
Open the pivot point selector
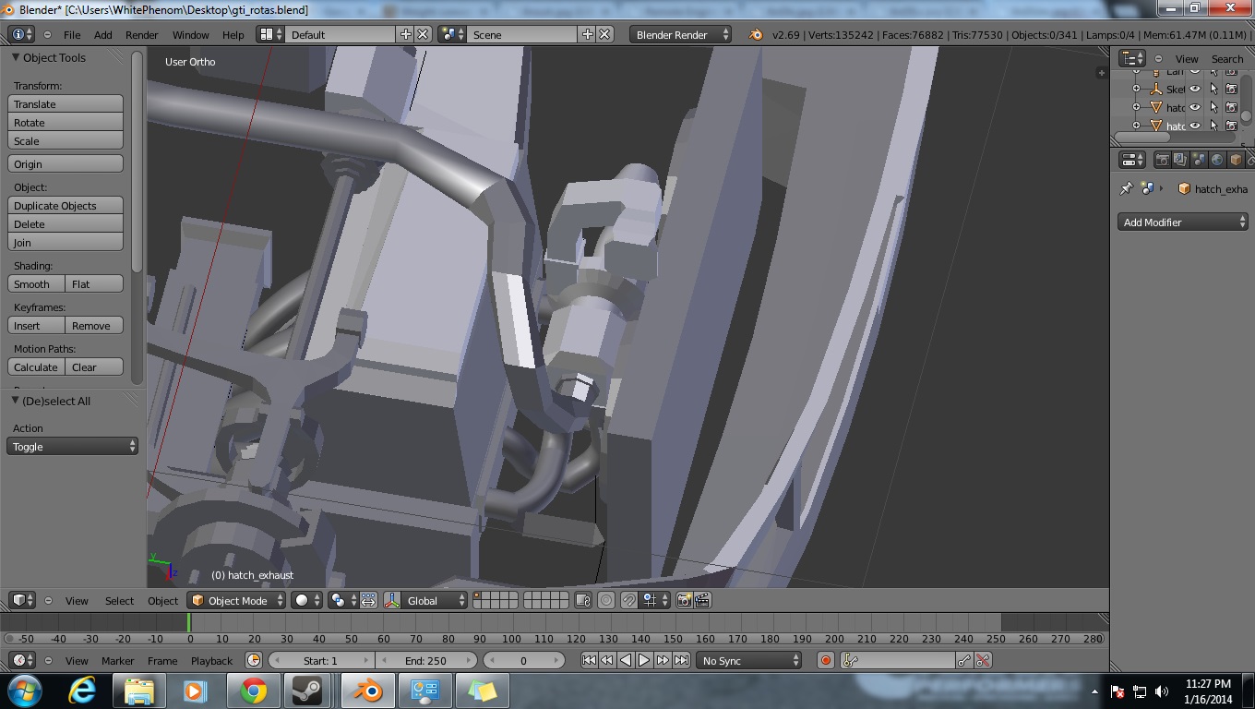(x=342, y=600)
